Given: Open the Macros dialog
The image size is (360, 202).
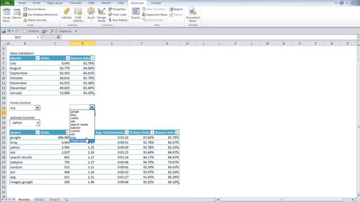Looking at the screenshot, I should coord(17,13).
